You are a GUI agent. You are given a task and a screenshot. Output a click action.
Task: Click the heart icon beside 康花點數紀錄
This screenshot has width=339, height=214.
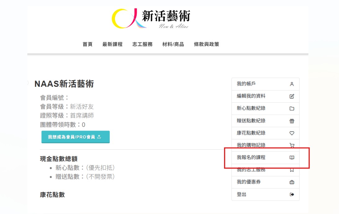(x=292, y=133)
